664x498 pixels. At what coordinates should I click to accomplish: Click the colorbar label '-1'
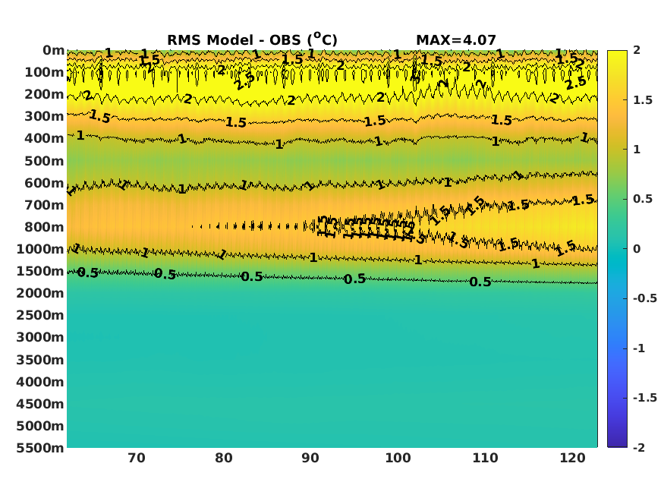(639, 348)
